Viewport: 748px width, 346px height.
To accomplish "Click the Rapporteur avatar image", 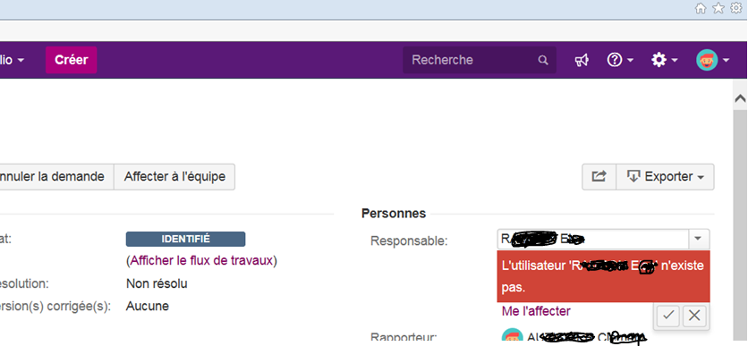I will [x=513, y=335].
